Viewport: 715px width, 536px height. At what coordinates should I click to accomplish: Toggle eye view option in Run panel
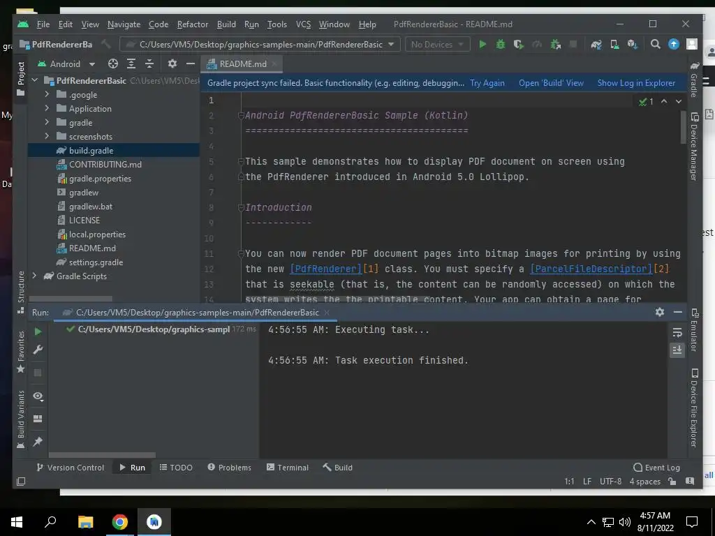38,396
